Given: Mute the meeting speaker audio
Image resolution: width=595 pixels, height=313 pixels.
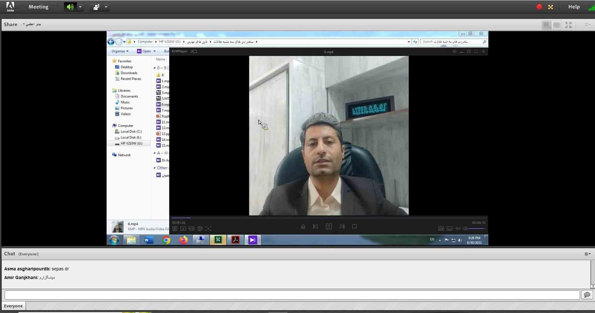Looking at the screenshot, I should point(70,7).
